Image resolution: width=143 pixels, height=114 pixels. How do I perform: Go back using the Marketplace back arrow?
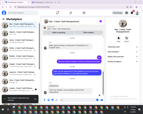coord(3,19)
